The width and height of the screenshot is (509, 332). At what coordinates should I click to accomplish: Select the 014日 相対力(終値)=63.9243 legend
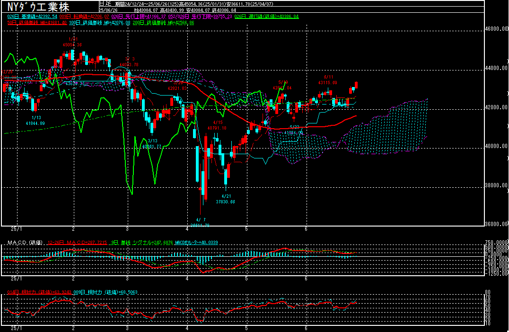coord(39,292)
